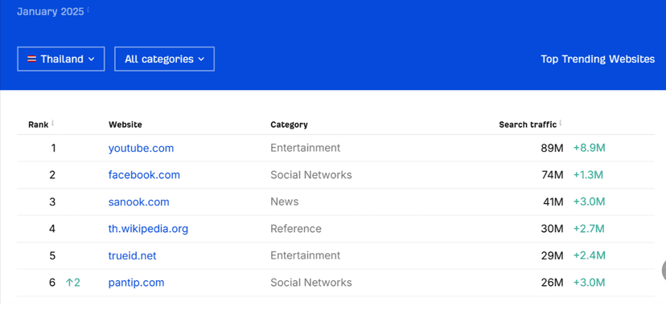Click the Website column header
666x326 pixels.
tap(125, 124)
